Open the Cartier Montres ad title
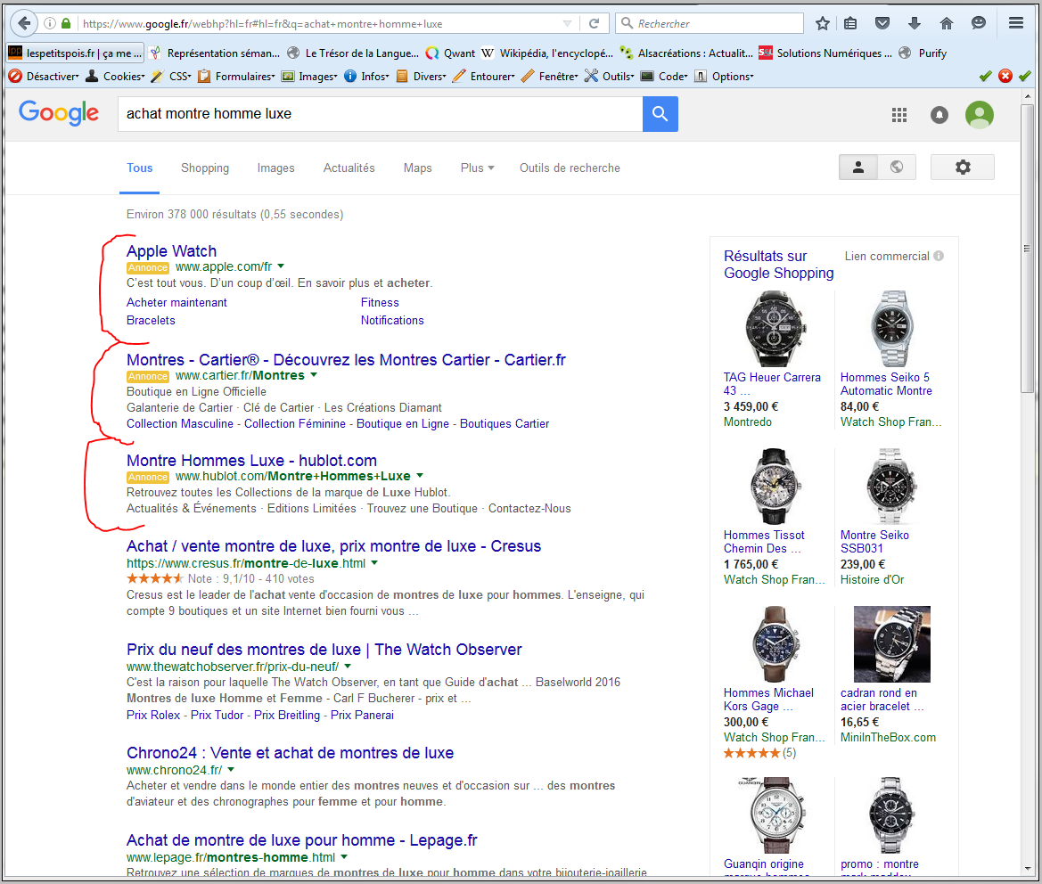This screenshot has height=884, width=1042. tap(346, 360)
